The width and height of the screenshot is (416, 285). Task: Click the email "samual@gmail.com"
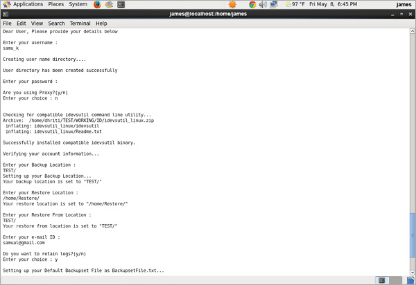click(x=24, y=243)
